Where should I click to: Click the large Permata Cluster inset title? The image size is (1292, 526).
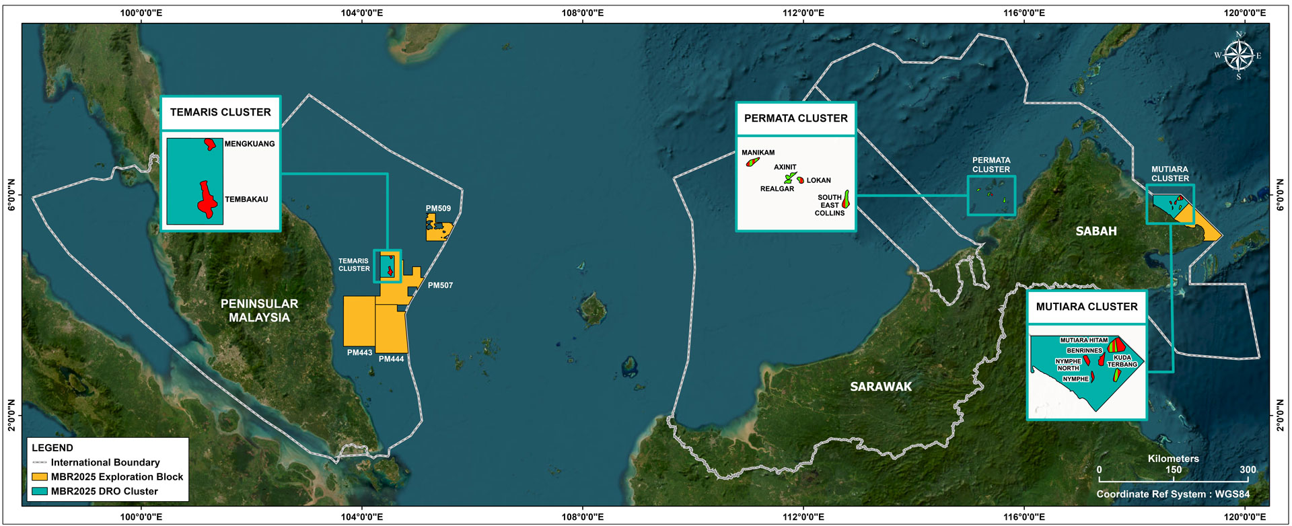pyautogui.click(x=795, y=118)
